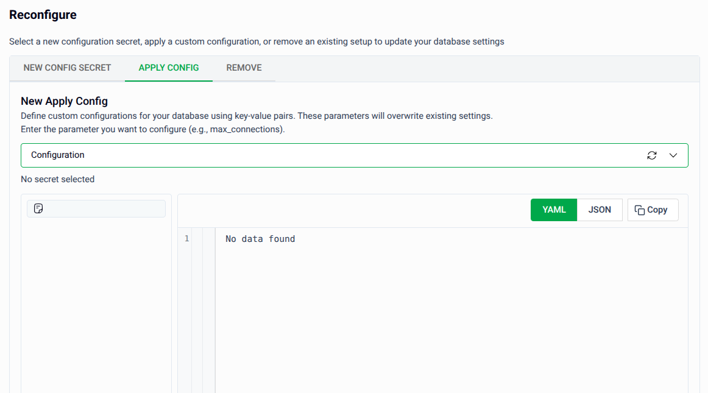
Task: Click the Reconfigure page heading
Action: [43, 14]
